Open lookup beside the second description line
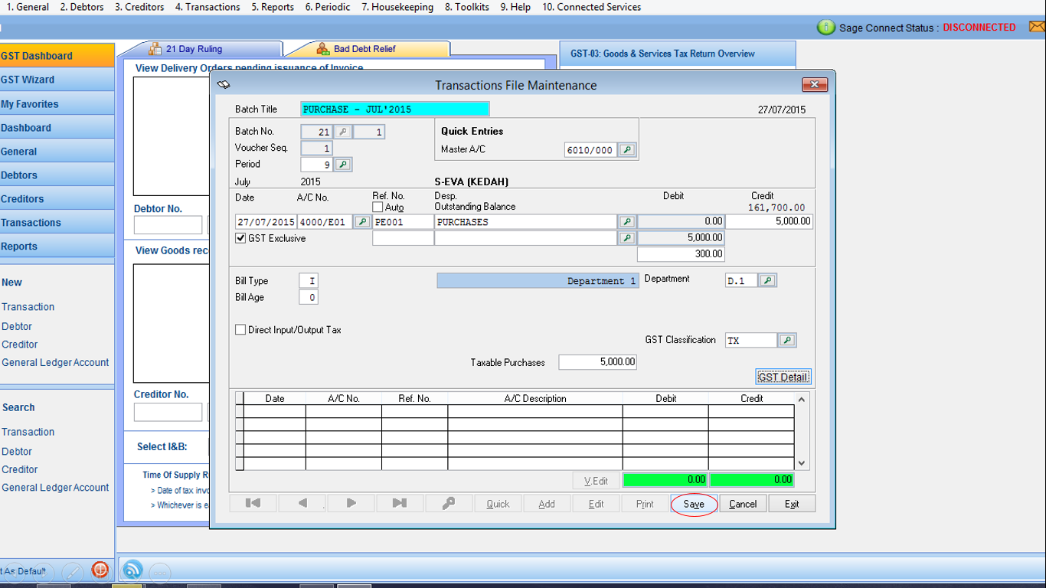1046x588 pixels. 627,238
